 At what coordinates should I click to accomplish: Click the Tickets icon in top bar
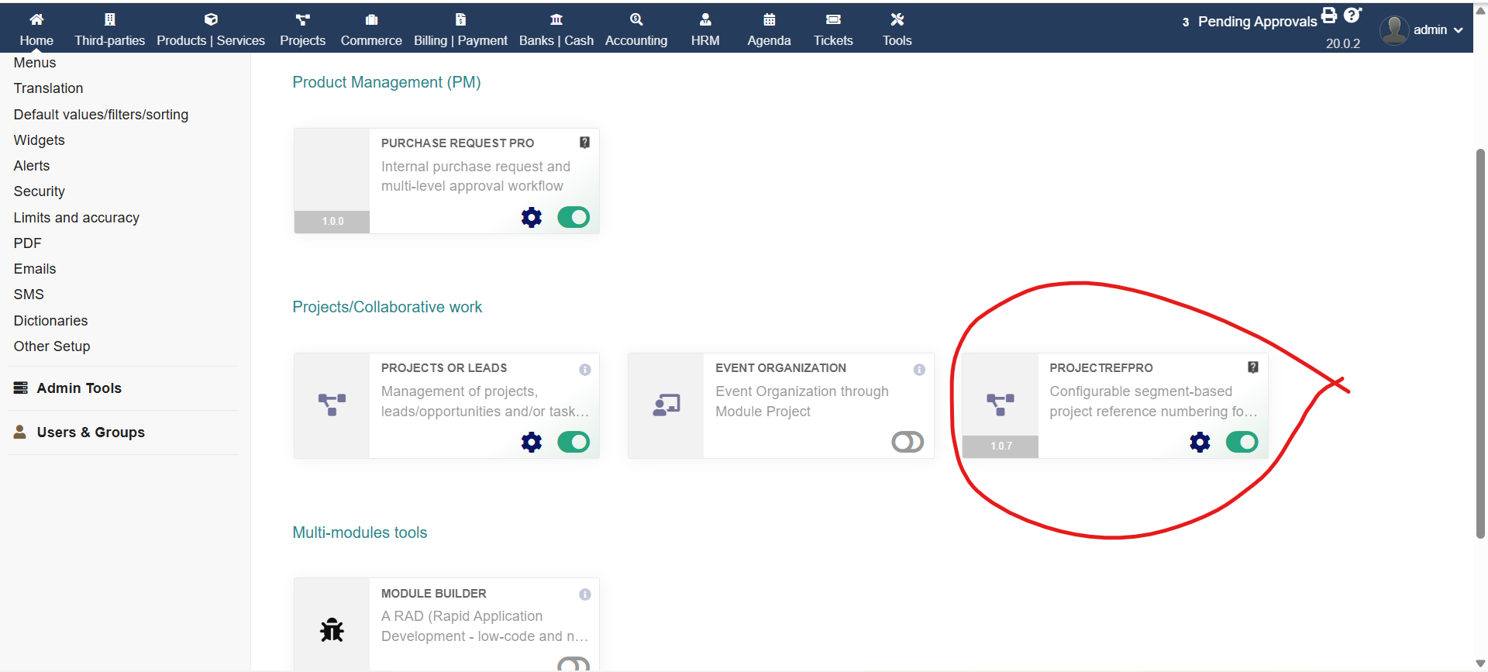833,19
